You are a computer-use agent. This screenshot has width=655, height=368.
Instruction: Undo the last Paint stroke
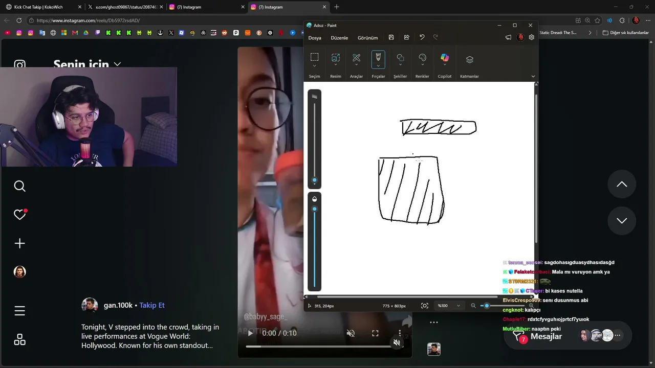pos(422,37)
